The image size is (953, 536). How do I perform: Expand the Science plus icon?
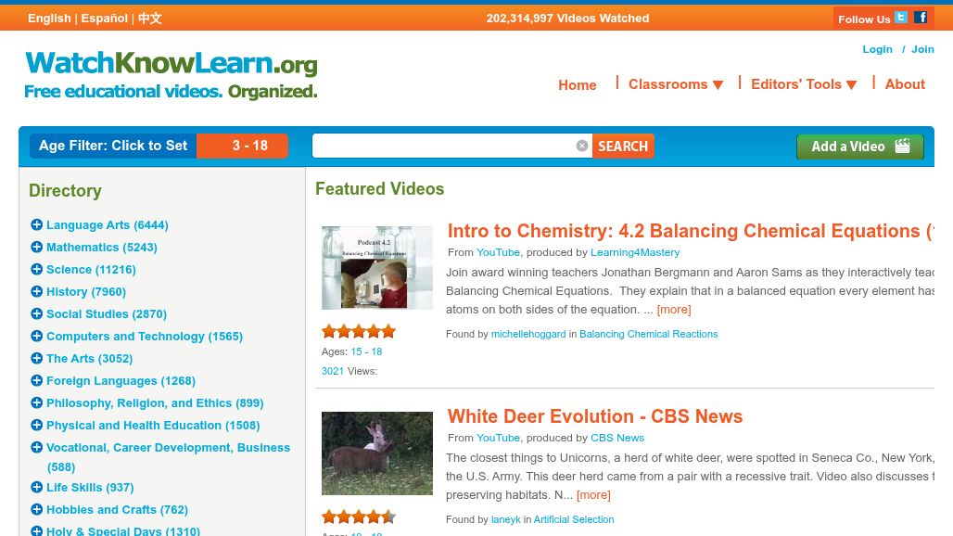point(36,269)
